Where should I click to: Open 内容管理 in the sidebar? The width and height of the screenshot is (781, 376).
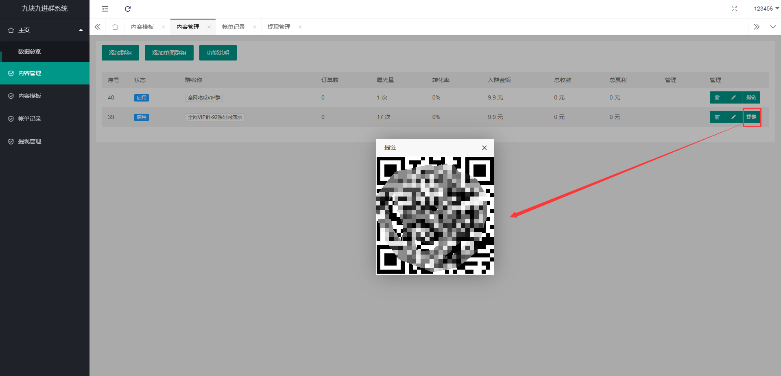pos(45,73)
